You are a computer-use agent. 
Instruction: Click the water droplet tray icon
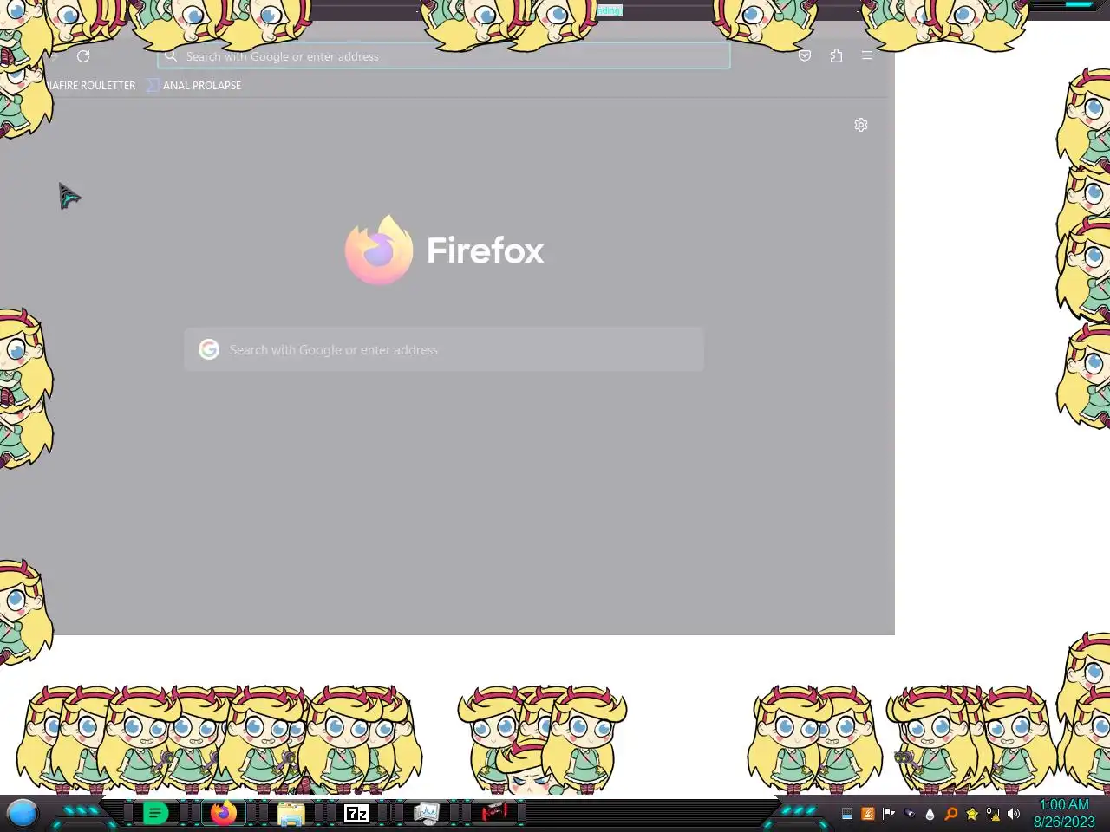[930, 814]
